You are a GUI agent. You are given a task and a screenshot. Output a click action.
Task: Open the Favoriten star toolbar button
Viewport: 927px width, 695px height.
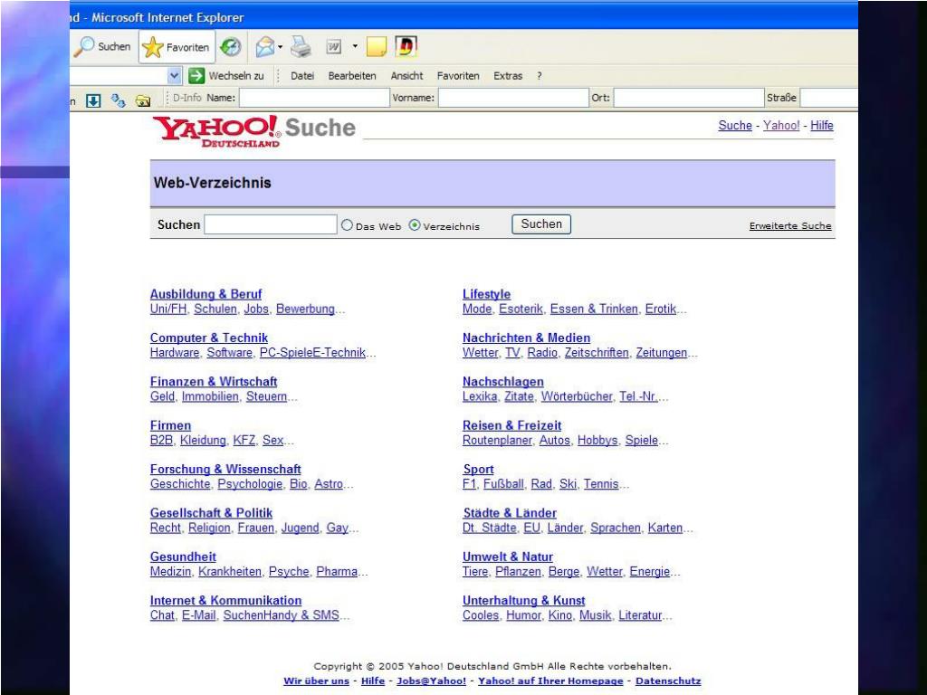coord(177,47)
